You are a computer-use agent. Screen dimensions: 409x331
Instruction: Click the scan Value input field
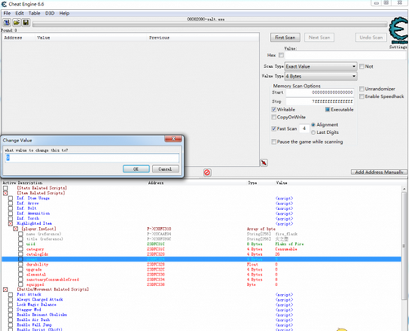[345, 56]
